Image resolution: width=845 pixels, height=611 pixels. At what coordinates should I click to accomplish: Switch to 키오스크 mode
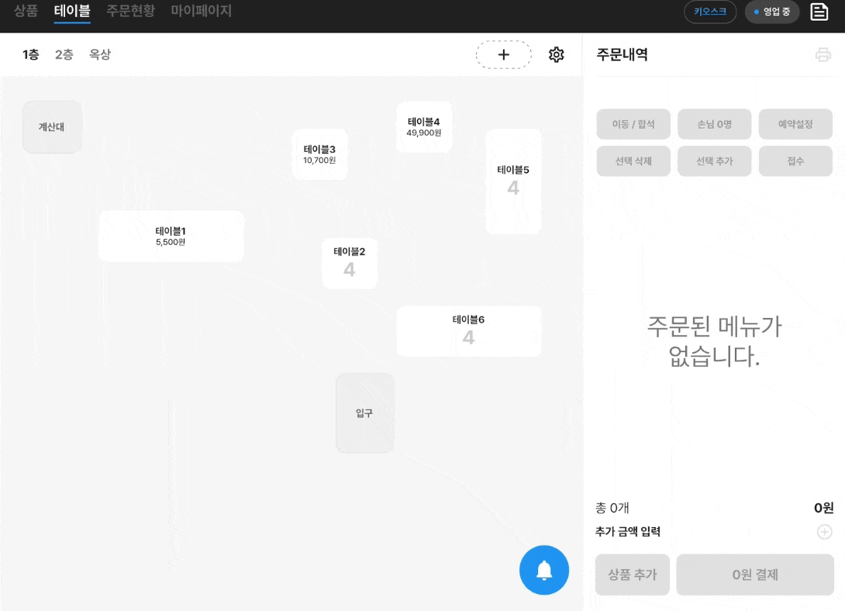click(x=710, y=12)
